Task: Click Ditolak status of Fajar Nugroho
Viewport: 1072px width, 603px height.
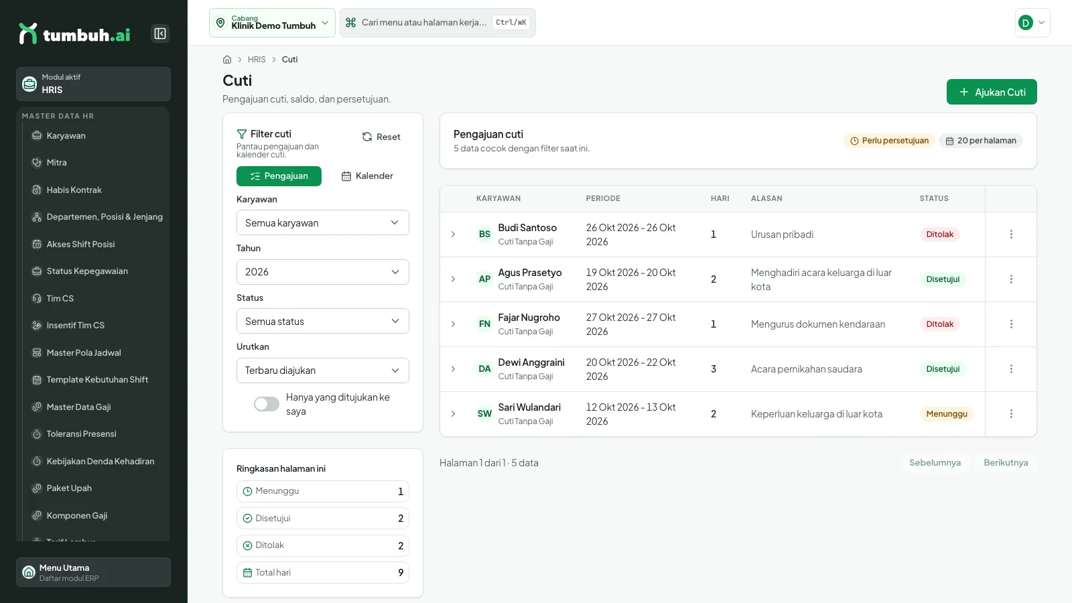Action: (939, 324)
